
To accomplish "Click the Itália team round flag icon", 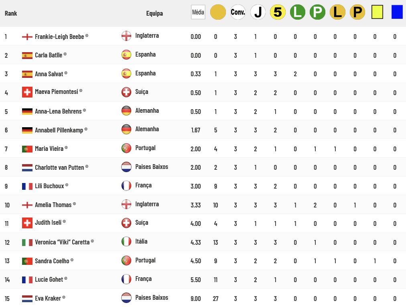I will (x=126, y=242).
